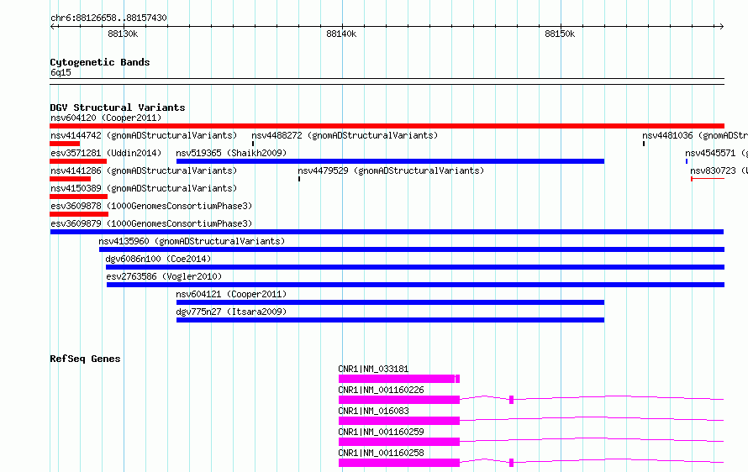Click the CNR1|NM_001160259 transcript label
Image resolution: width=748 pixels, height=472 pixels.
point(381,432)
